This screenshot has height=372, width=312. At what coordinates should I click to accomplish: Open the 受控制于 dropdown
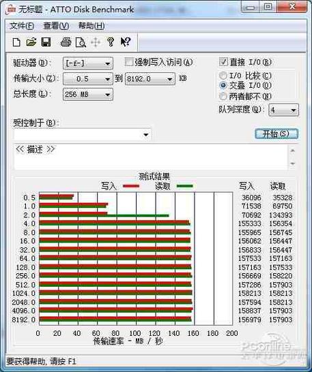[83, 135]
